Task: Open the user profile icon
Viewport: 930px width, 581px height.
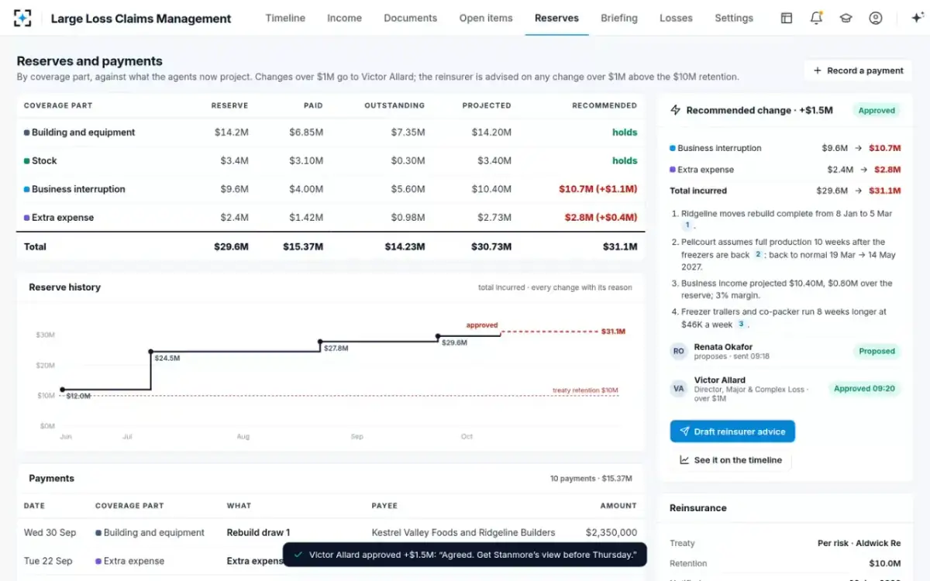Action: click(875, 18)
